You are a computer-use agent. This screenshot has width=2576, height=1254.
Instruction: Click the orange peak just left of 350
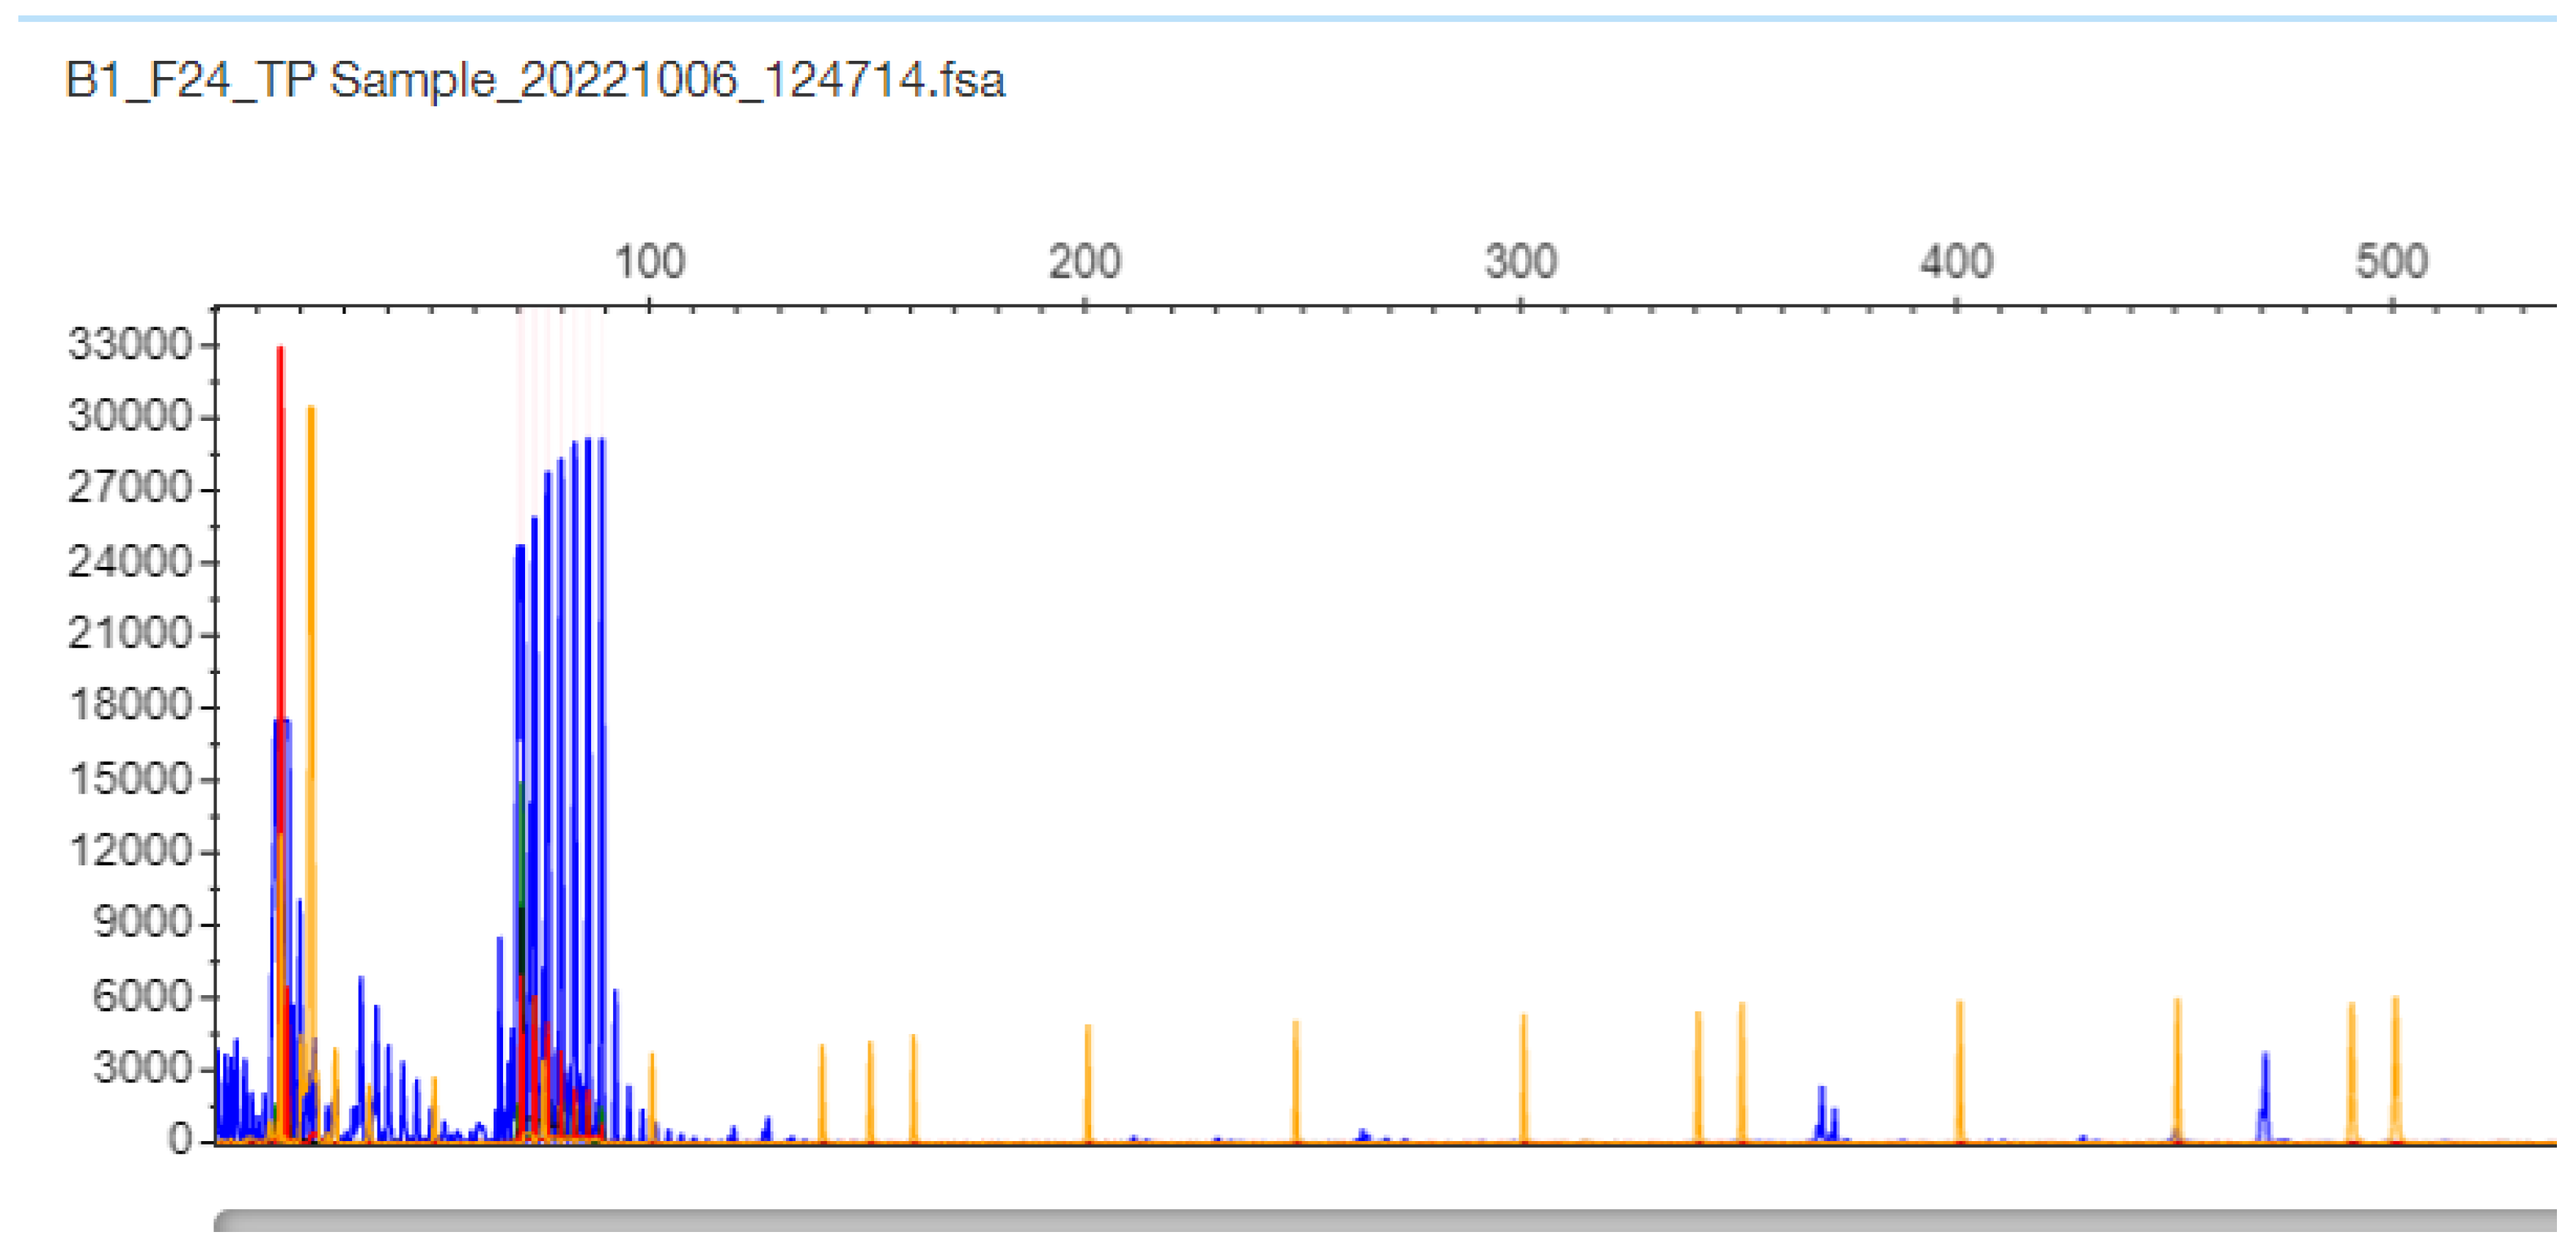1698,1075
